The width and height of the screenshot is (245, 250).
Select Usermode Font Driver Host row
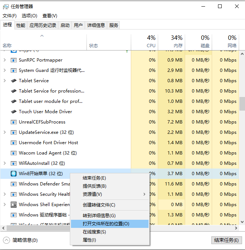point(119,143)
